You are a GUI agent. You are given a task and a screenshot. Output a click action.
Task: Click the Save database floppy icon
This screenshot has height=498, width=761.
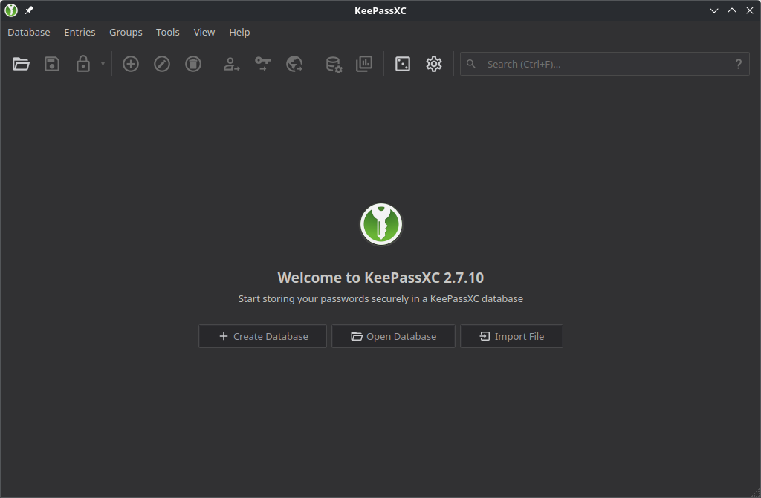coord(52,64)
